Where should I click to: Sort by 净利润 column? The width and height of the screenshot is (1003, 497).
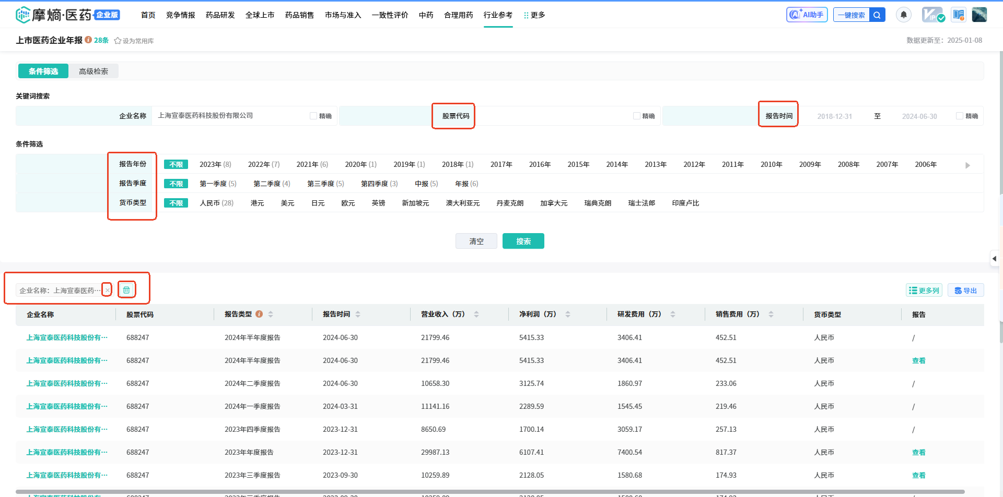(568, 314)
